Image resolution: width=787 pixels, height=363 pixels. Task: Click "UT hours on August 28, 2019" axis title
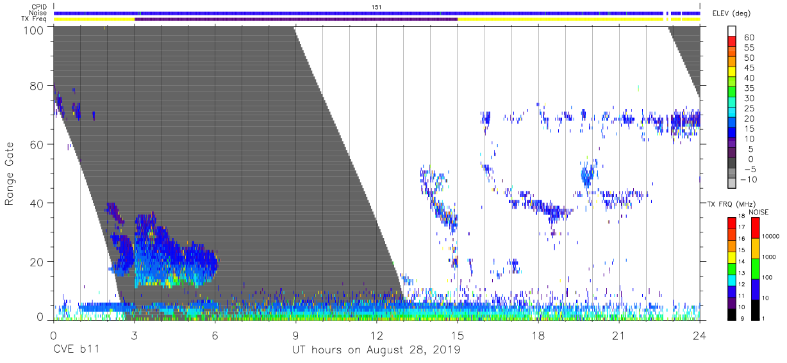pyautogui.click(x=376, y=350)
